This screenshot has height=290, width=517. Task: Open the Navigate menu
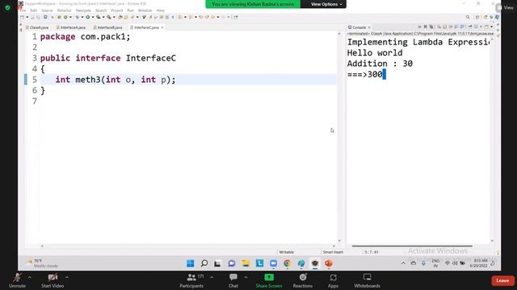tap(83, 10)
